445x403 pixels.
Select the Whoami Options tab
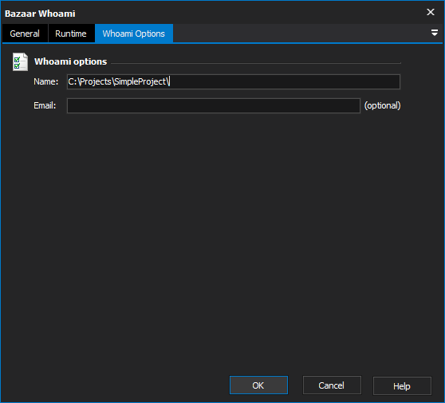tap(134, 34)
